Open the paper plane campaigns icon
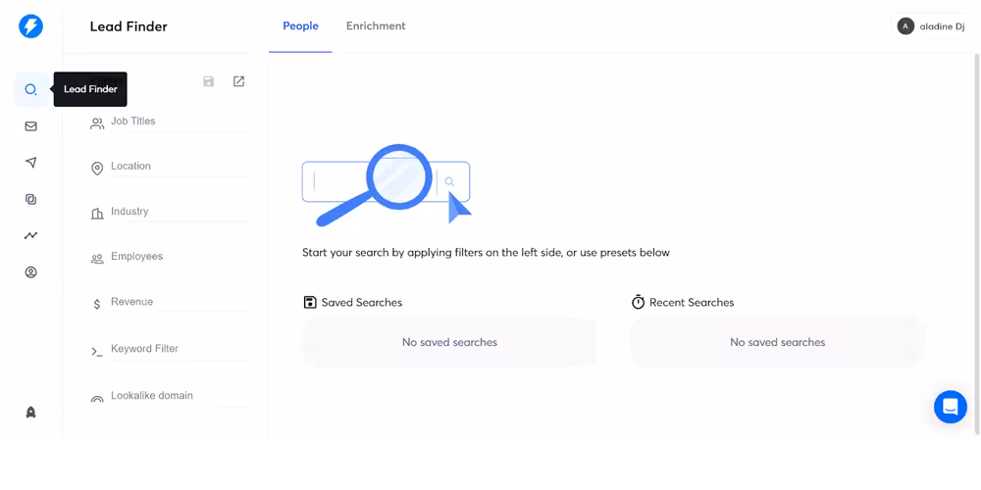The image size is (981, 490). point(31,163)
